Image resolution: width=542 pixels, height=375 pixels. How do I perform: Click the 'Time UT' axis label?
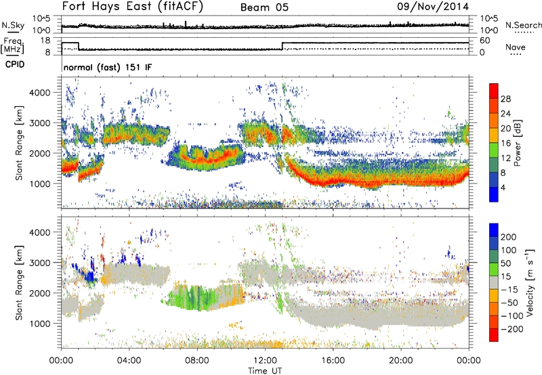(x=265, y=370)
